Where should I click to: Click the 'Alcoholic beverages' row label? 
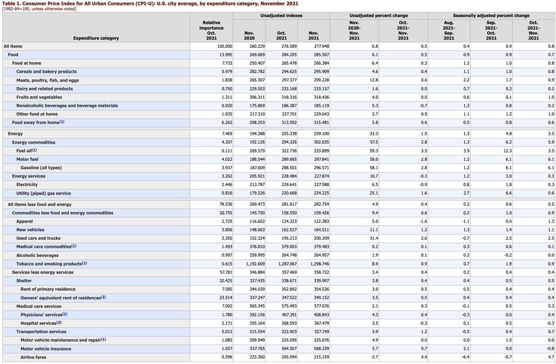(x=38, y=255)
